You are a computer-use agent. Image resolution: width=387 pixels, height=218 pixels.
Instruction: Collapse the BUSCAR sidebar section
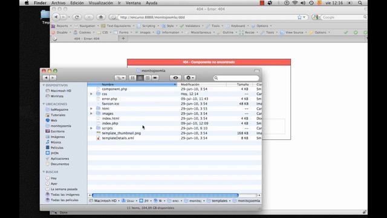click(x=44, y=172)
